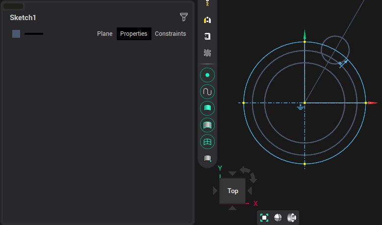Click the filled surface tool icon
The image size is (382, 225).
[207, 108]
